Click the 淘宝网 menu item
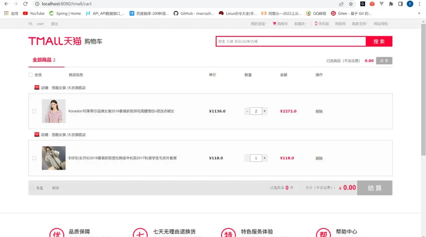This screenshot has height=237, width=426. pyautogui.click(x=340, y=24)
